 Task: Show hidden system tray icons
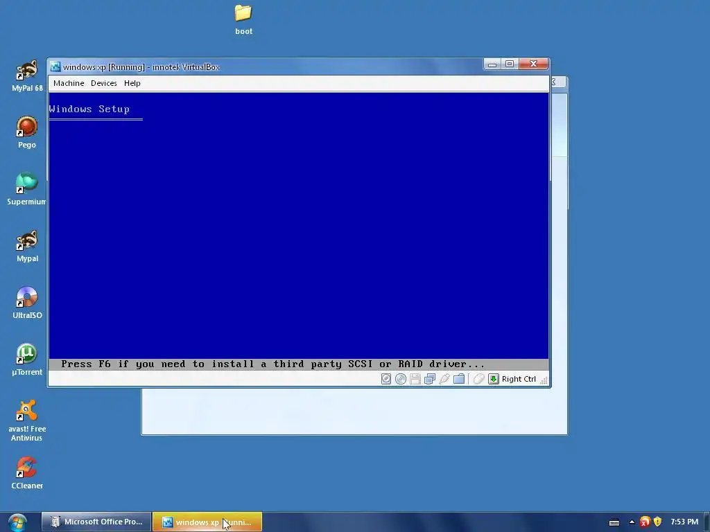[632, 522]
